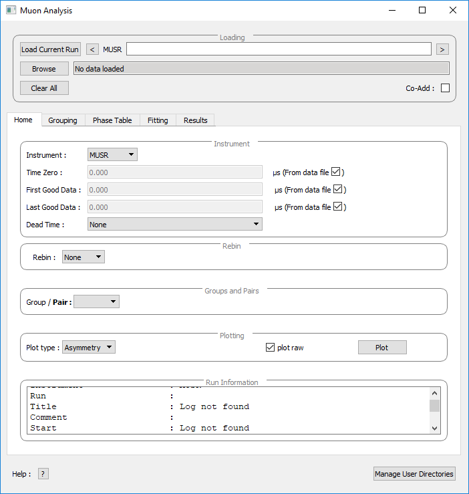This screenshot has height=494, width=469.
Task: Click the next run arrow button
Action: [442, 49]
